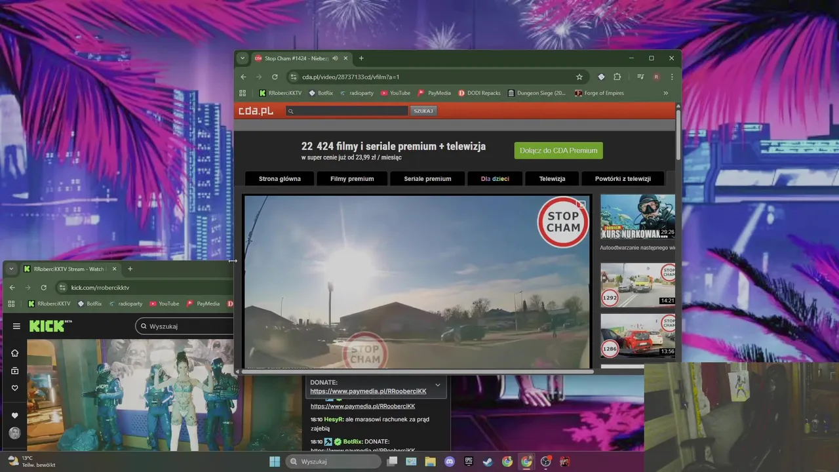Viewport: 839px width, 472px height.
Task: Open the tab search dropdown in the Kick window
Action: pyautogui.click(x=11, y=269)
